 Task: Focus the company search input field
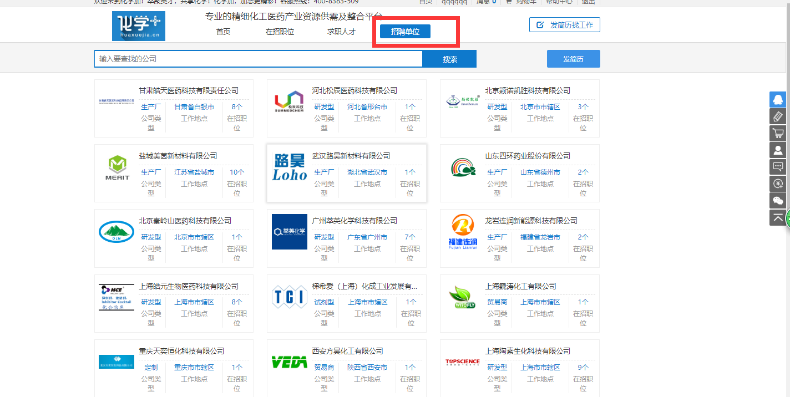258,59
